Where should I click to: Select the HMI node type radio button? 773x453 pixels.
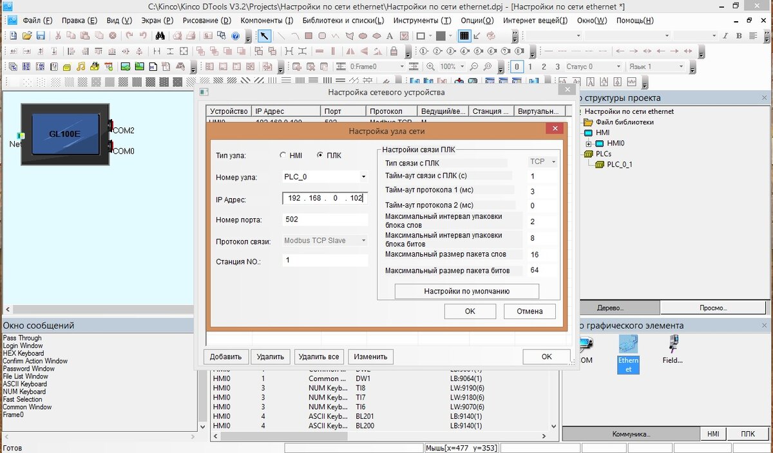283,155
